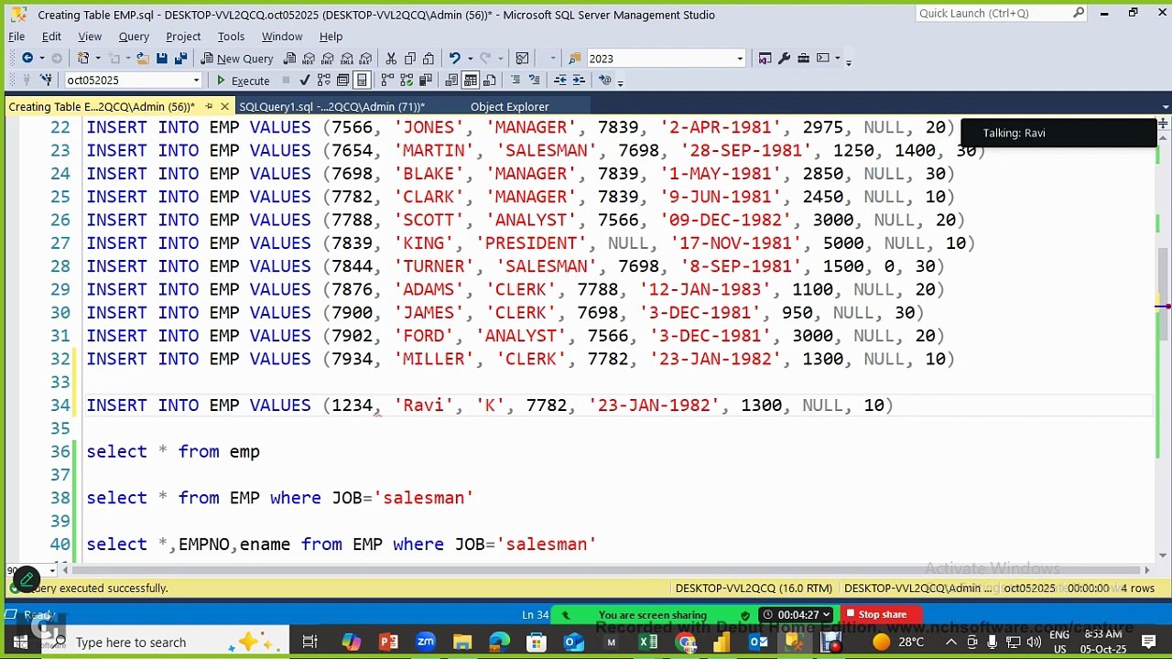Click the Save floppy disk icon
Screen dimensions: 1172x659
[161, 59]
